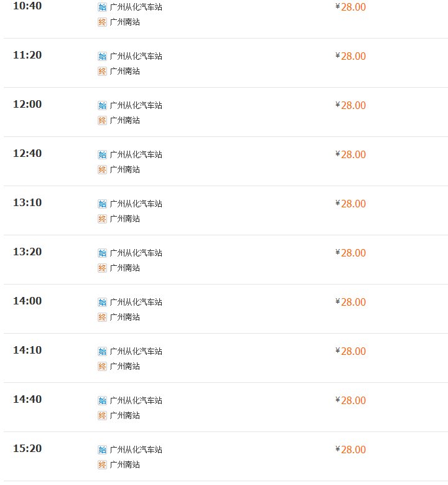
Task: Click 广州南站 in the 12:40 row
Action: [124, 169]
